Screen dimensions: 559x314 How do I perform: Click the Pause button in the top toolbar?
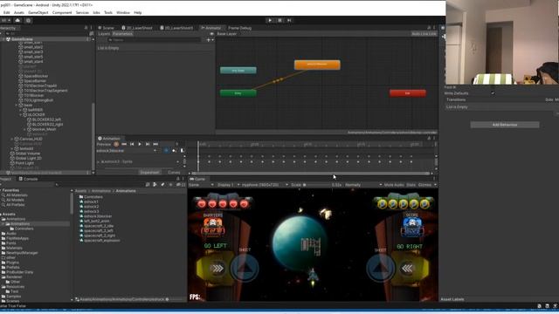pyautogui.click(x=279, y=20)
